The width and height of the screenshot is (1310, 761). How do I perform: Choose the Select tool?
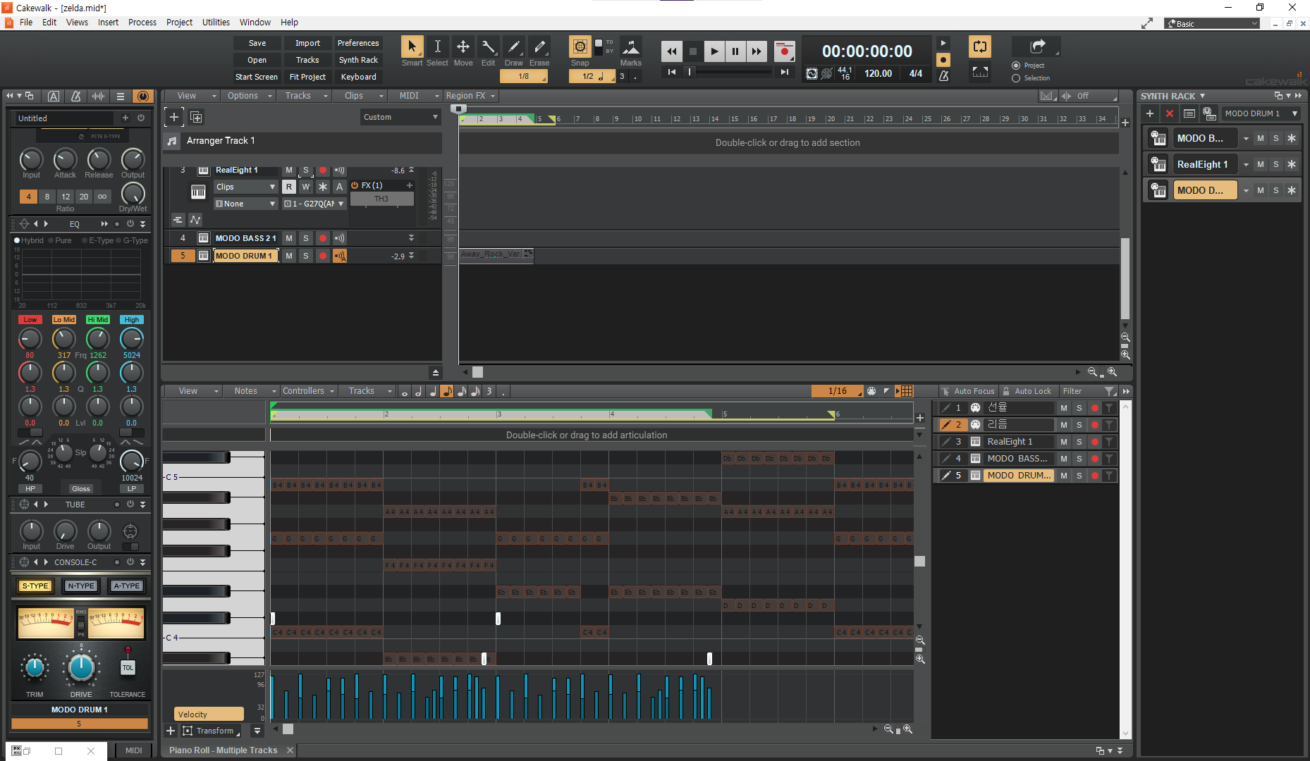tap(437, 47)
